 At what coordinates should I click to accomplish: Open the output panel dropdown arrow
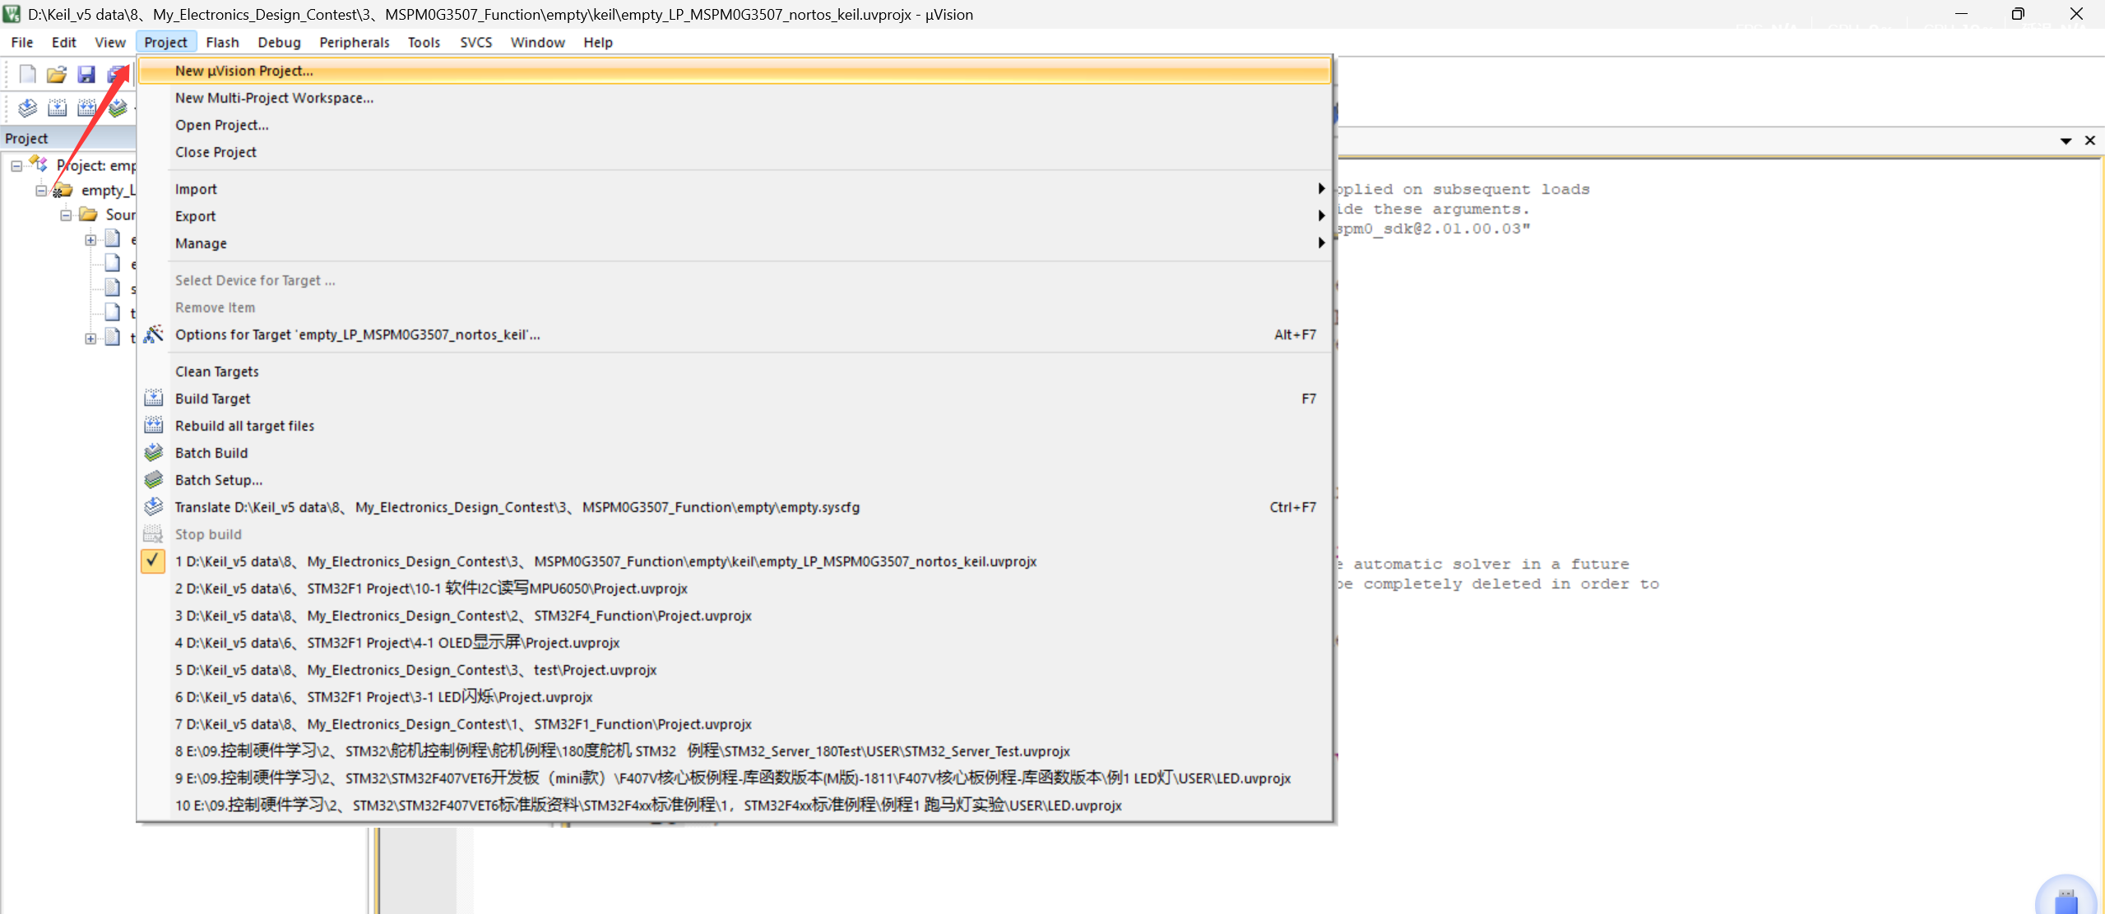pyautogui.click(x=2066, y=141)
